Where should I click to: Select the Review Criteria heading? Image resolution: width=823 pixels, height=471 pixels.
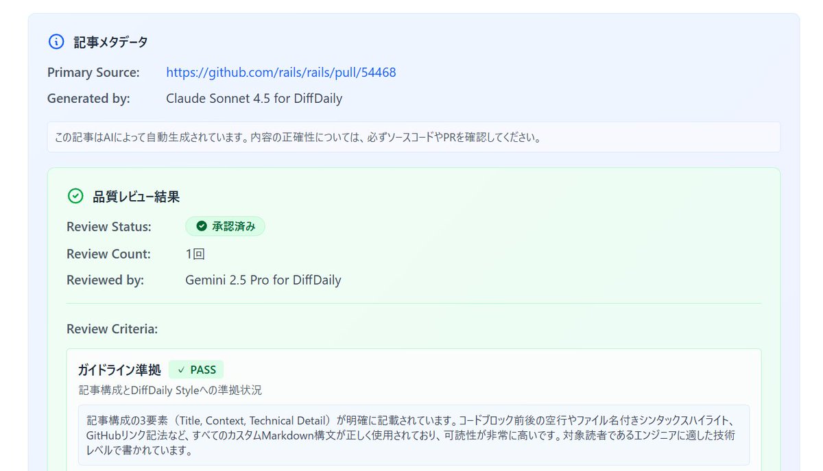[112, 329]
